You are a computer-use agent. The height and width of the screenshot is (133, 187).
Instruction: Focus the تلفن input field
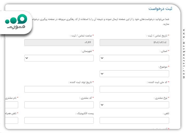coord(134,120)
